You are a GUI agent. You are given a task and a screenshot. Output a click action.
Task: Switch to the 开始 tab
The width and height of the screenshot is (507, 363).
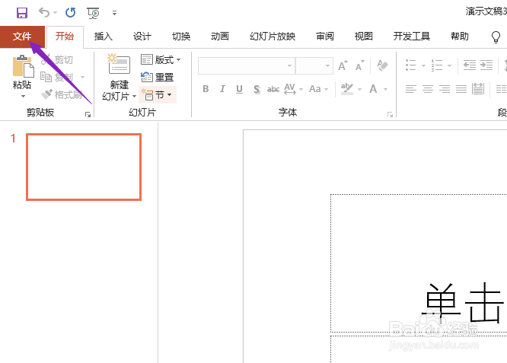[x=65, y=37]
